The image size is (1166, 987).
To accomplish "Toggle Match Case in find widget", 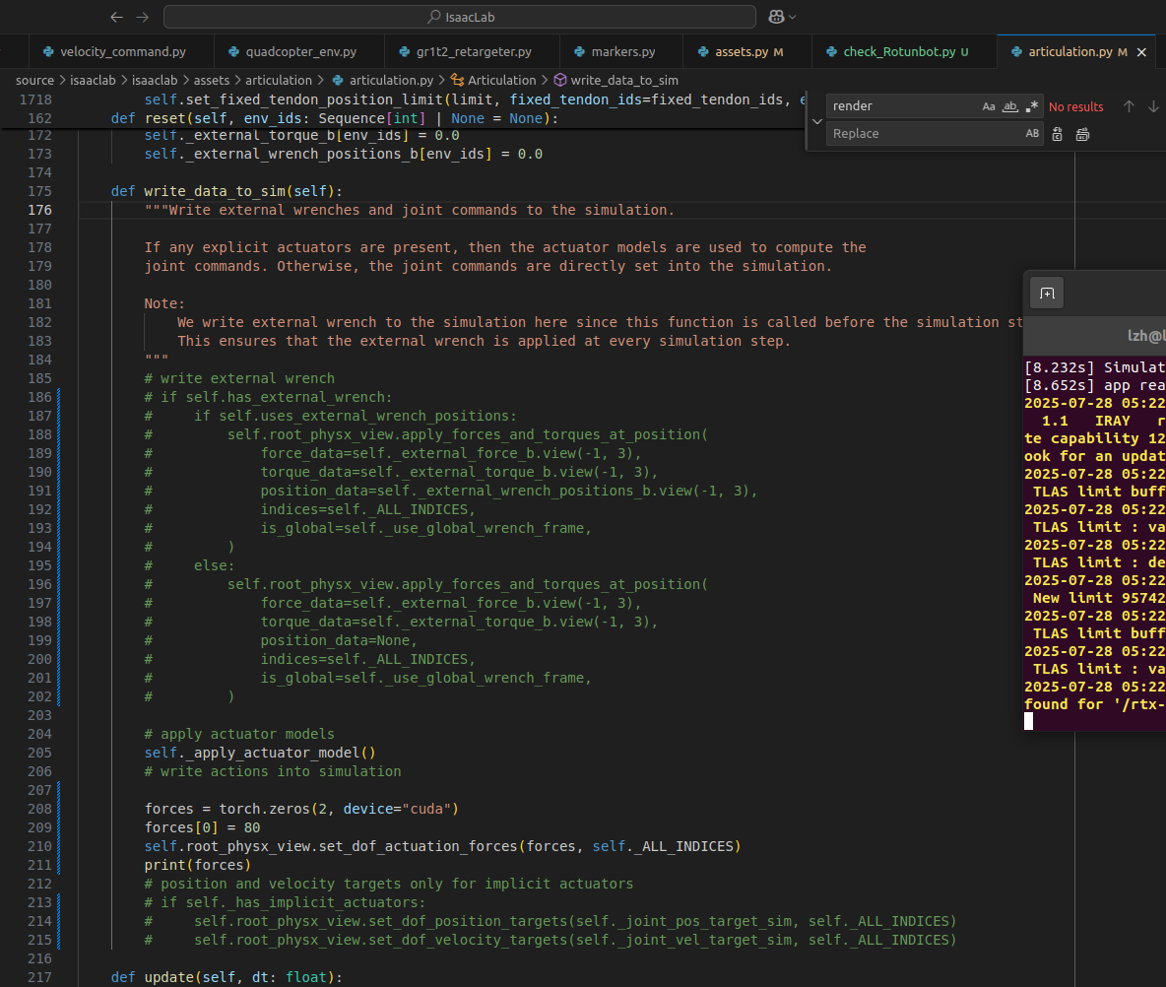I will (989, 106).
